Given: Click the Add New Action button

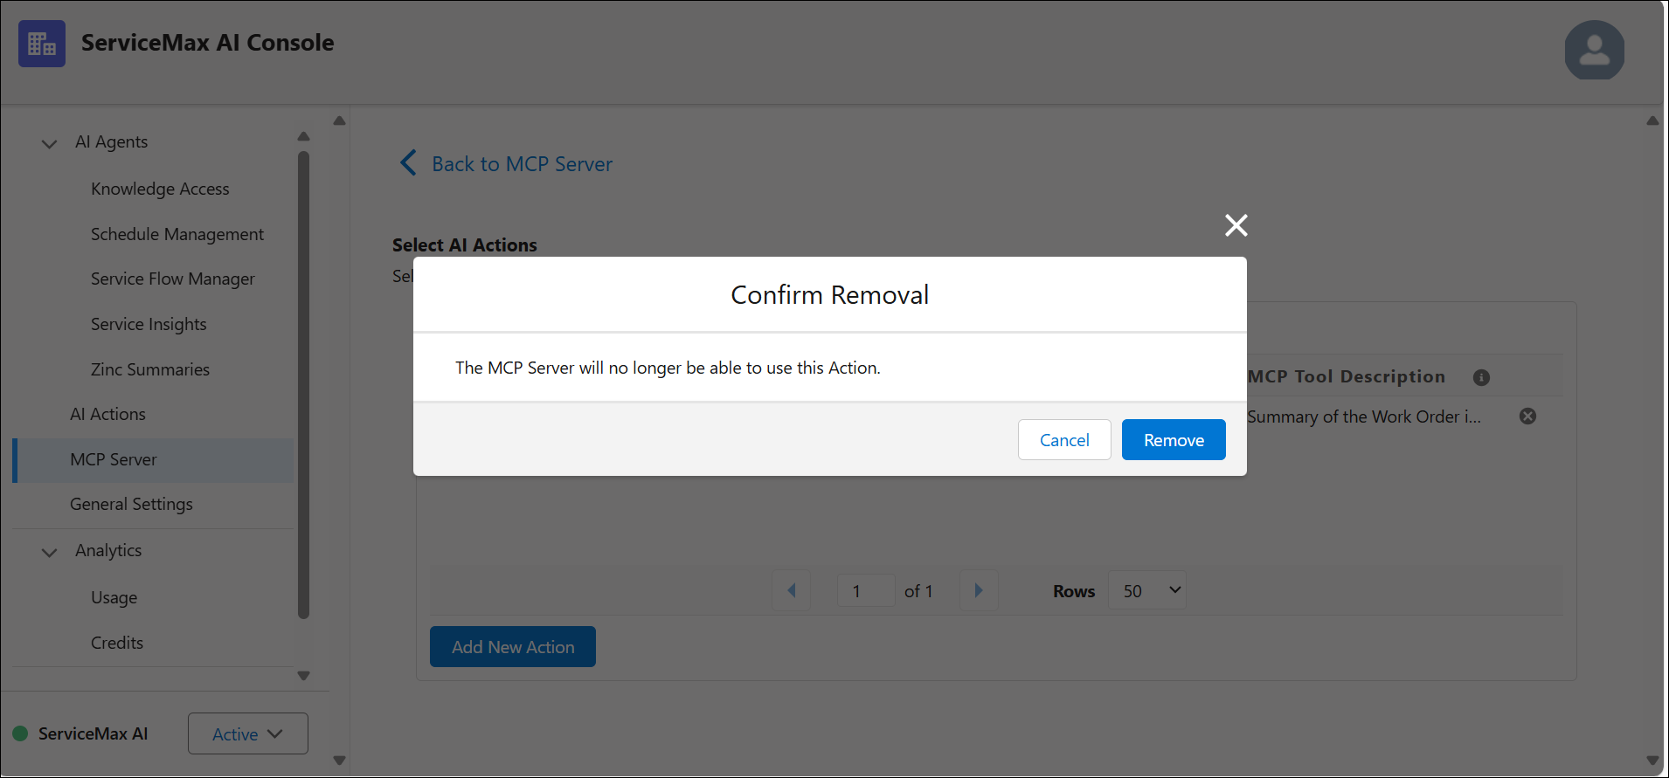Looking at the screenshot, I should [513, 647].
